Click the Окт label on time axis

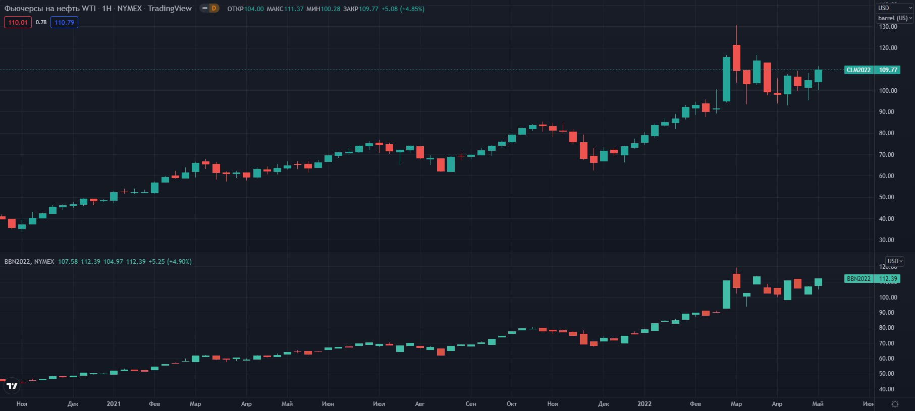pyautogui.click(x=512, y=403)
